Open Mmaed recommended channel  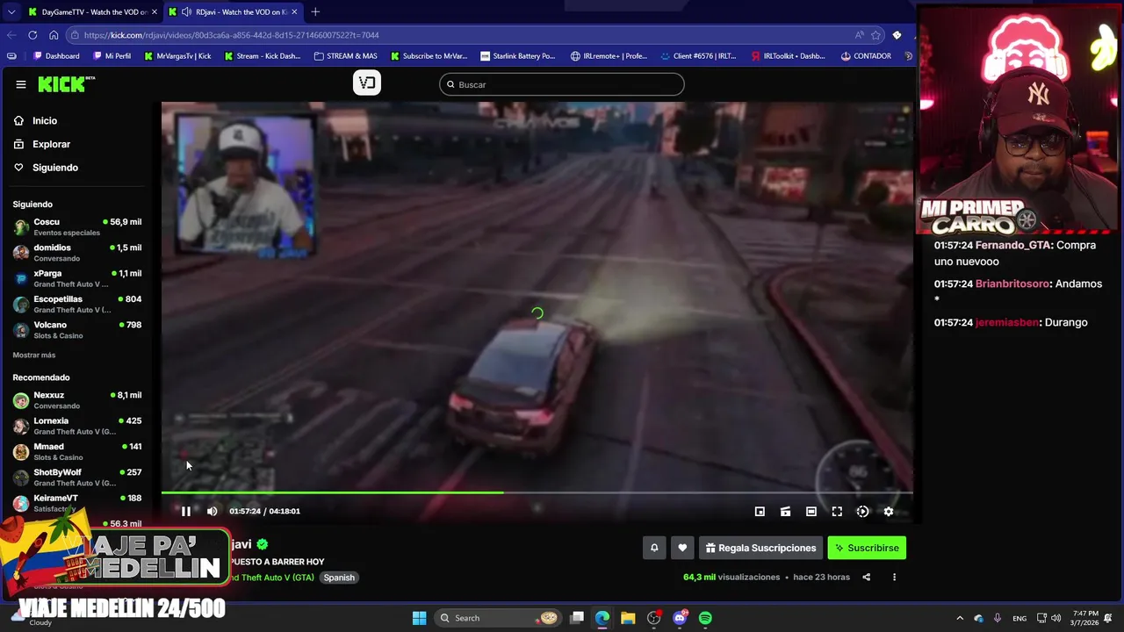77,451
